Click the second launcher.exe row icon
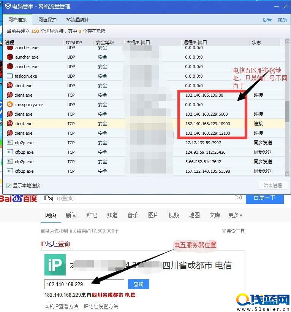Viewport: 291px width, 312px height. click(10, 57)
